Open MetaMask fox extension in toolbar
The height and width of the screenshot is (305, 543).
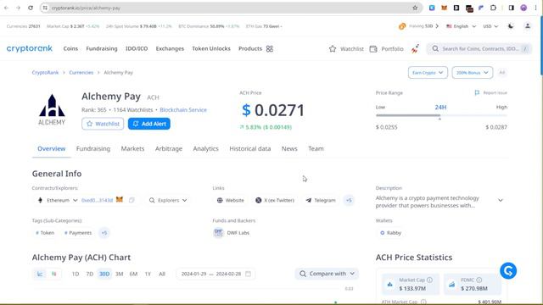[x=444, y=8]
